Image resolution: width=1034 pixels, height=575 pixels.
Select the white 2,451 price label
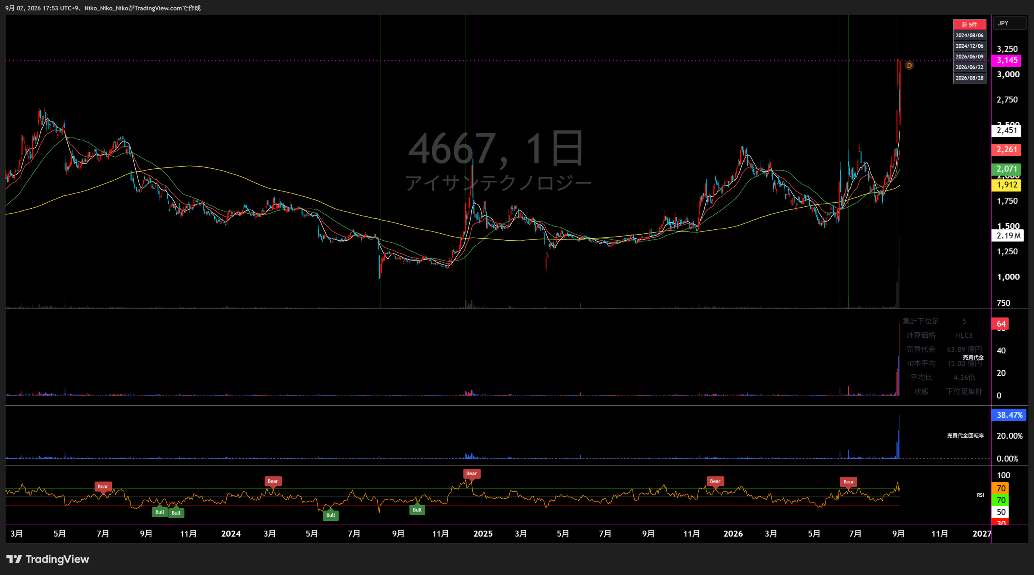[1007, 130]
